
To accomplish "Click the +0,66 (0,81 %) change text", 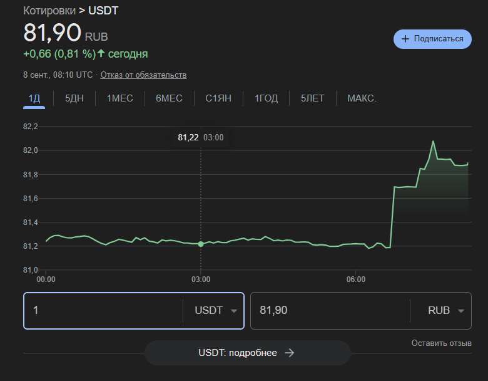I will (x=59, y=54).
